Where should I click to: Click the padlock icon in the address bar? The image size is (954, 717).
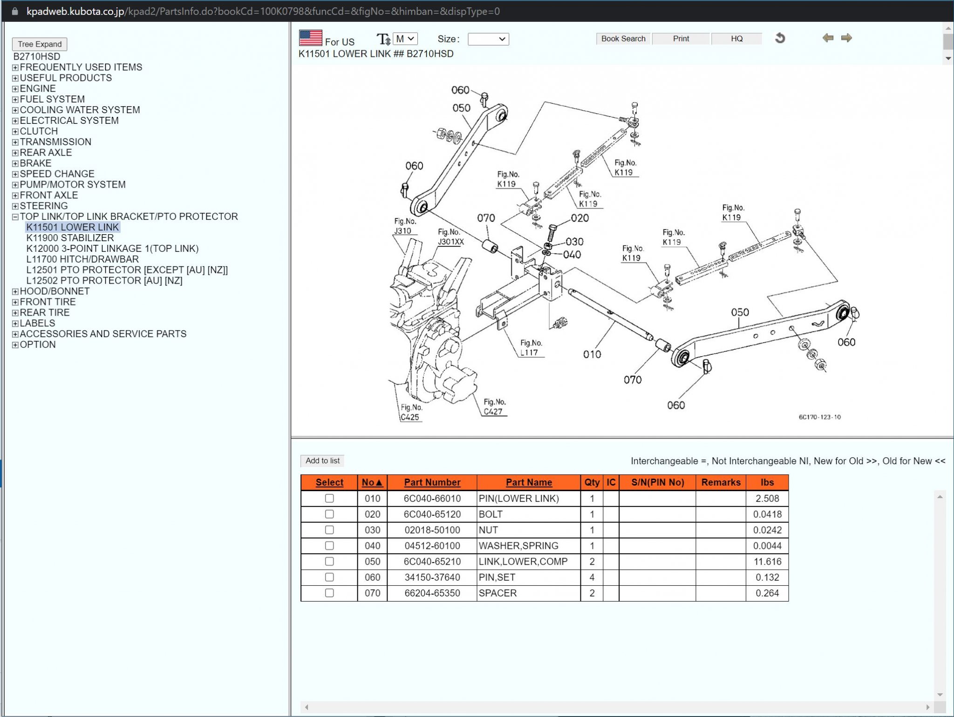[x=14, y=12]
